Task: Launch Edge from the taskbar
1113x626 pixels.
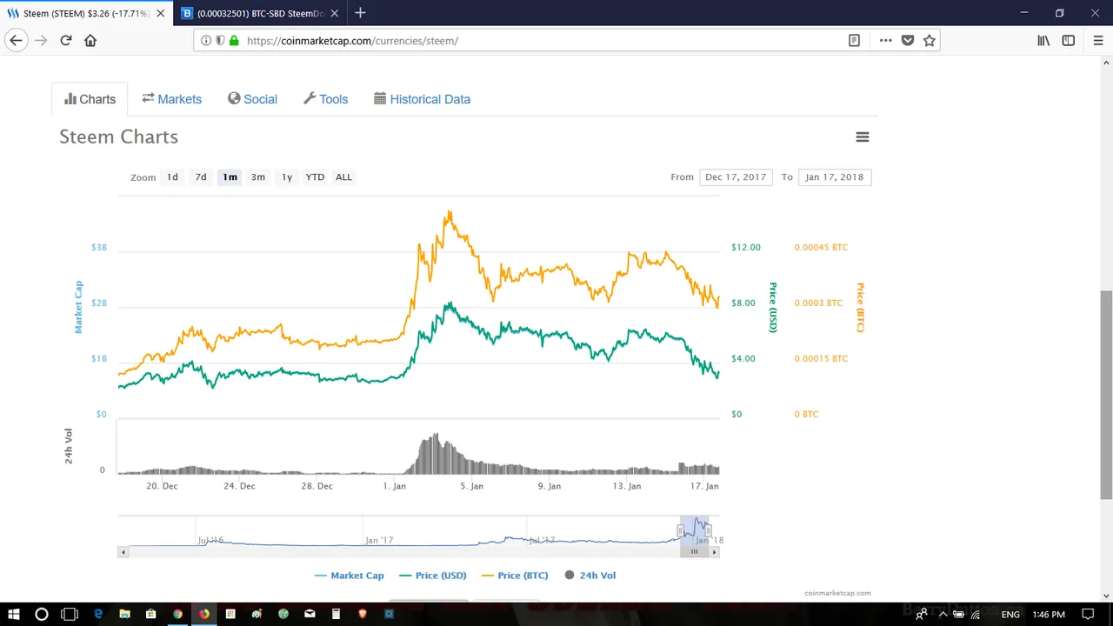Action: (97, 614)
